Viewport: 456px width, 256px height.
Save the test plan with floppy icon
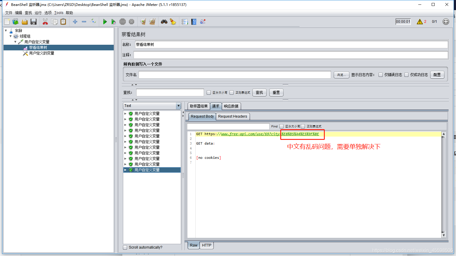click(x=34, y=22)
